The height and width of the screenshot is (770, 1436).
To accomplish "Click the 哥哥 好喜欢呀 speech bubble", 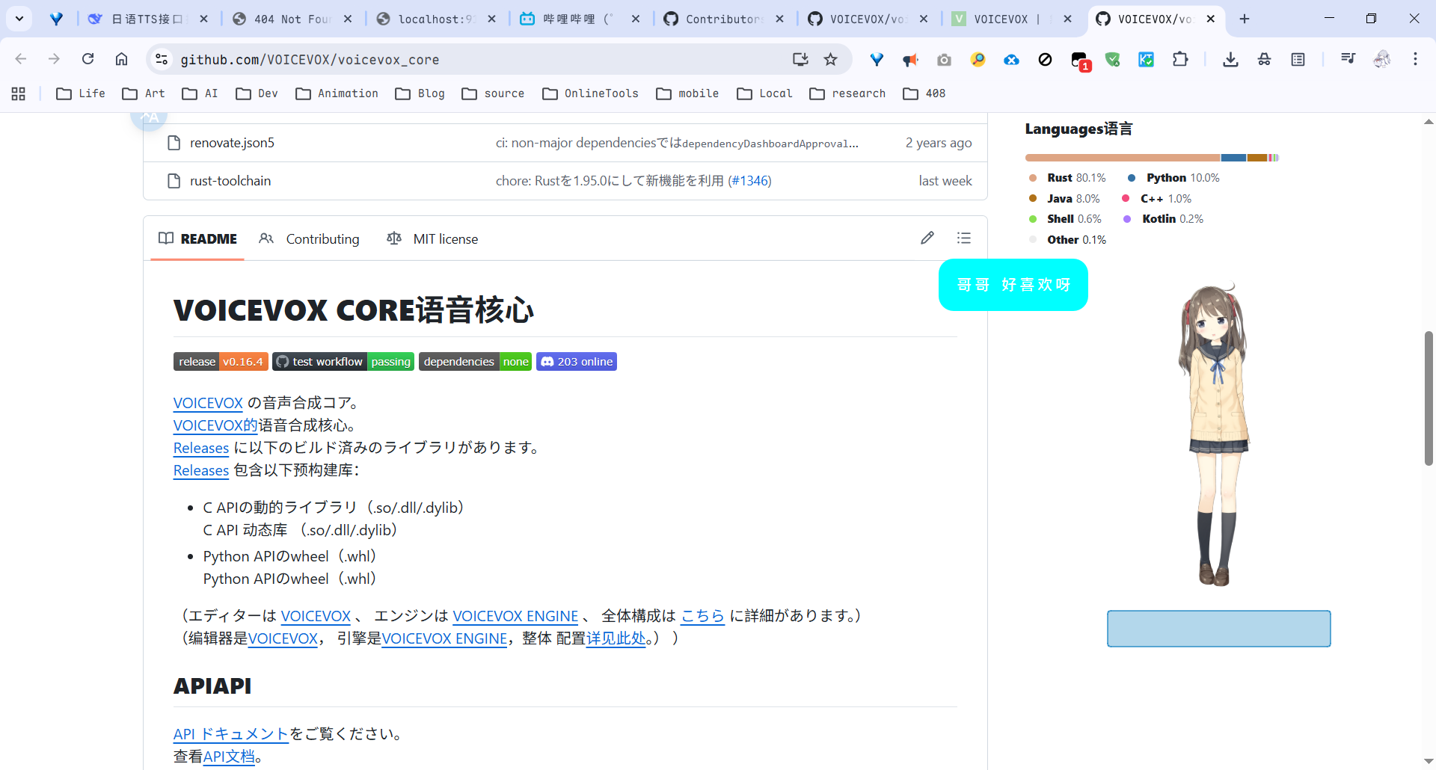I will (x=1013, y=285).
